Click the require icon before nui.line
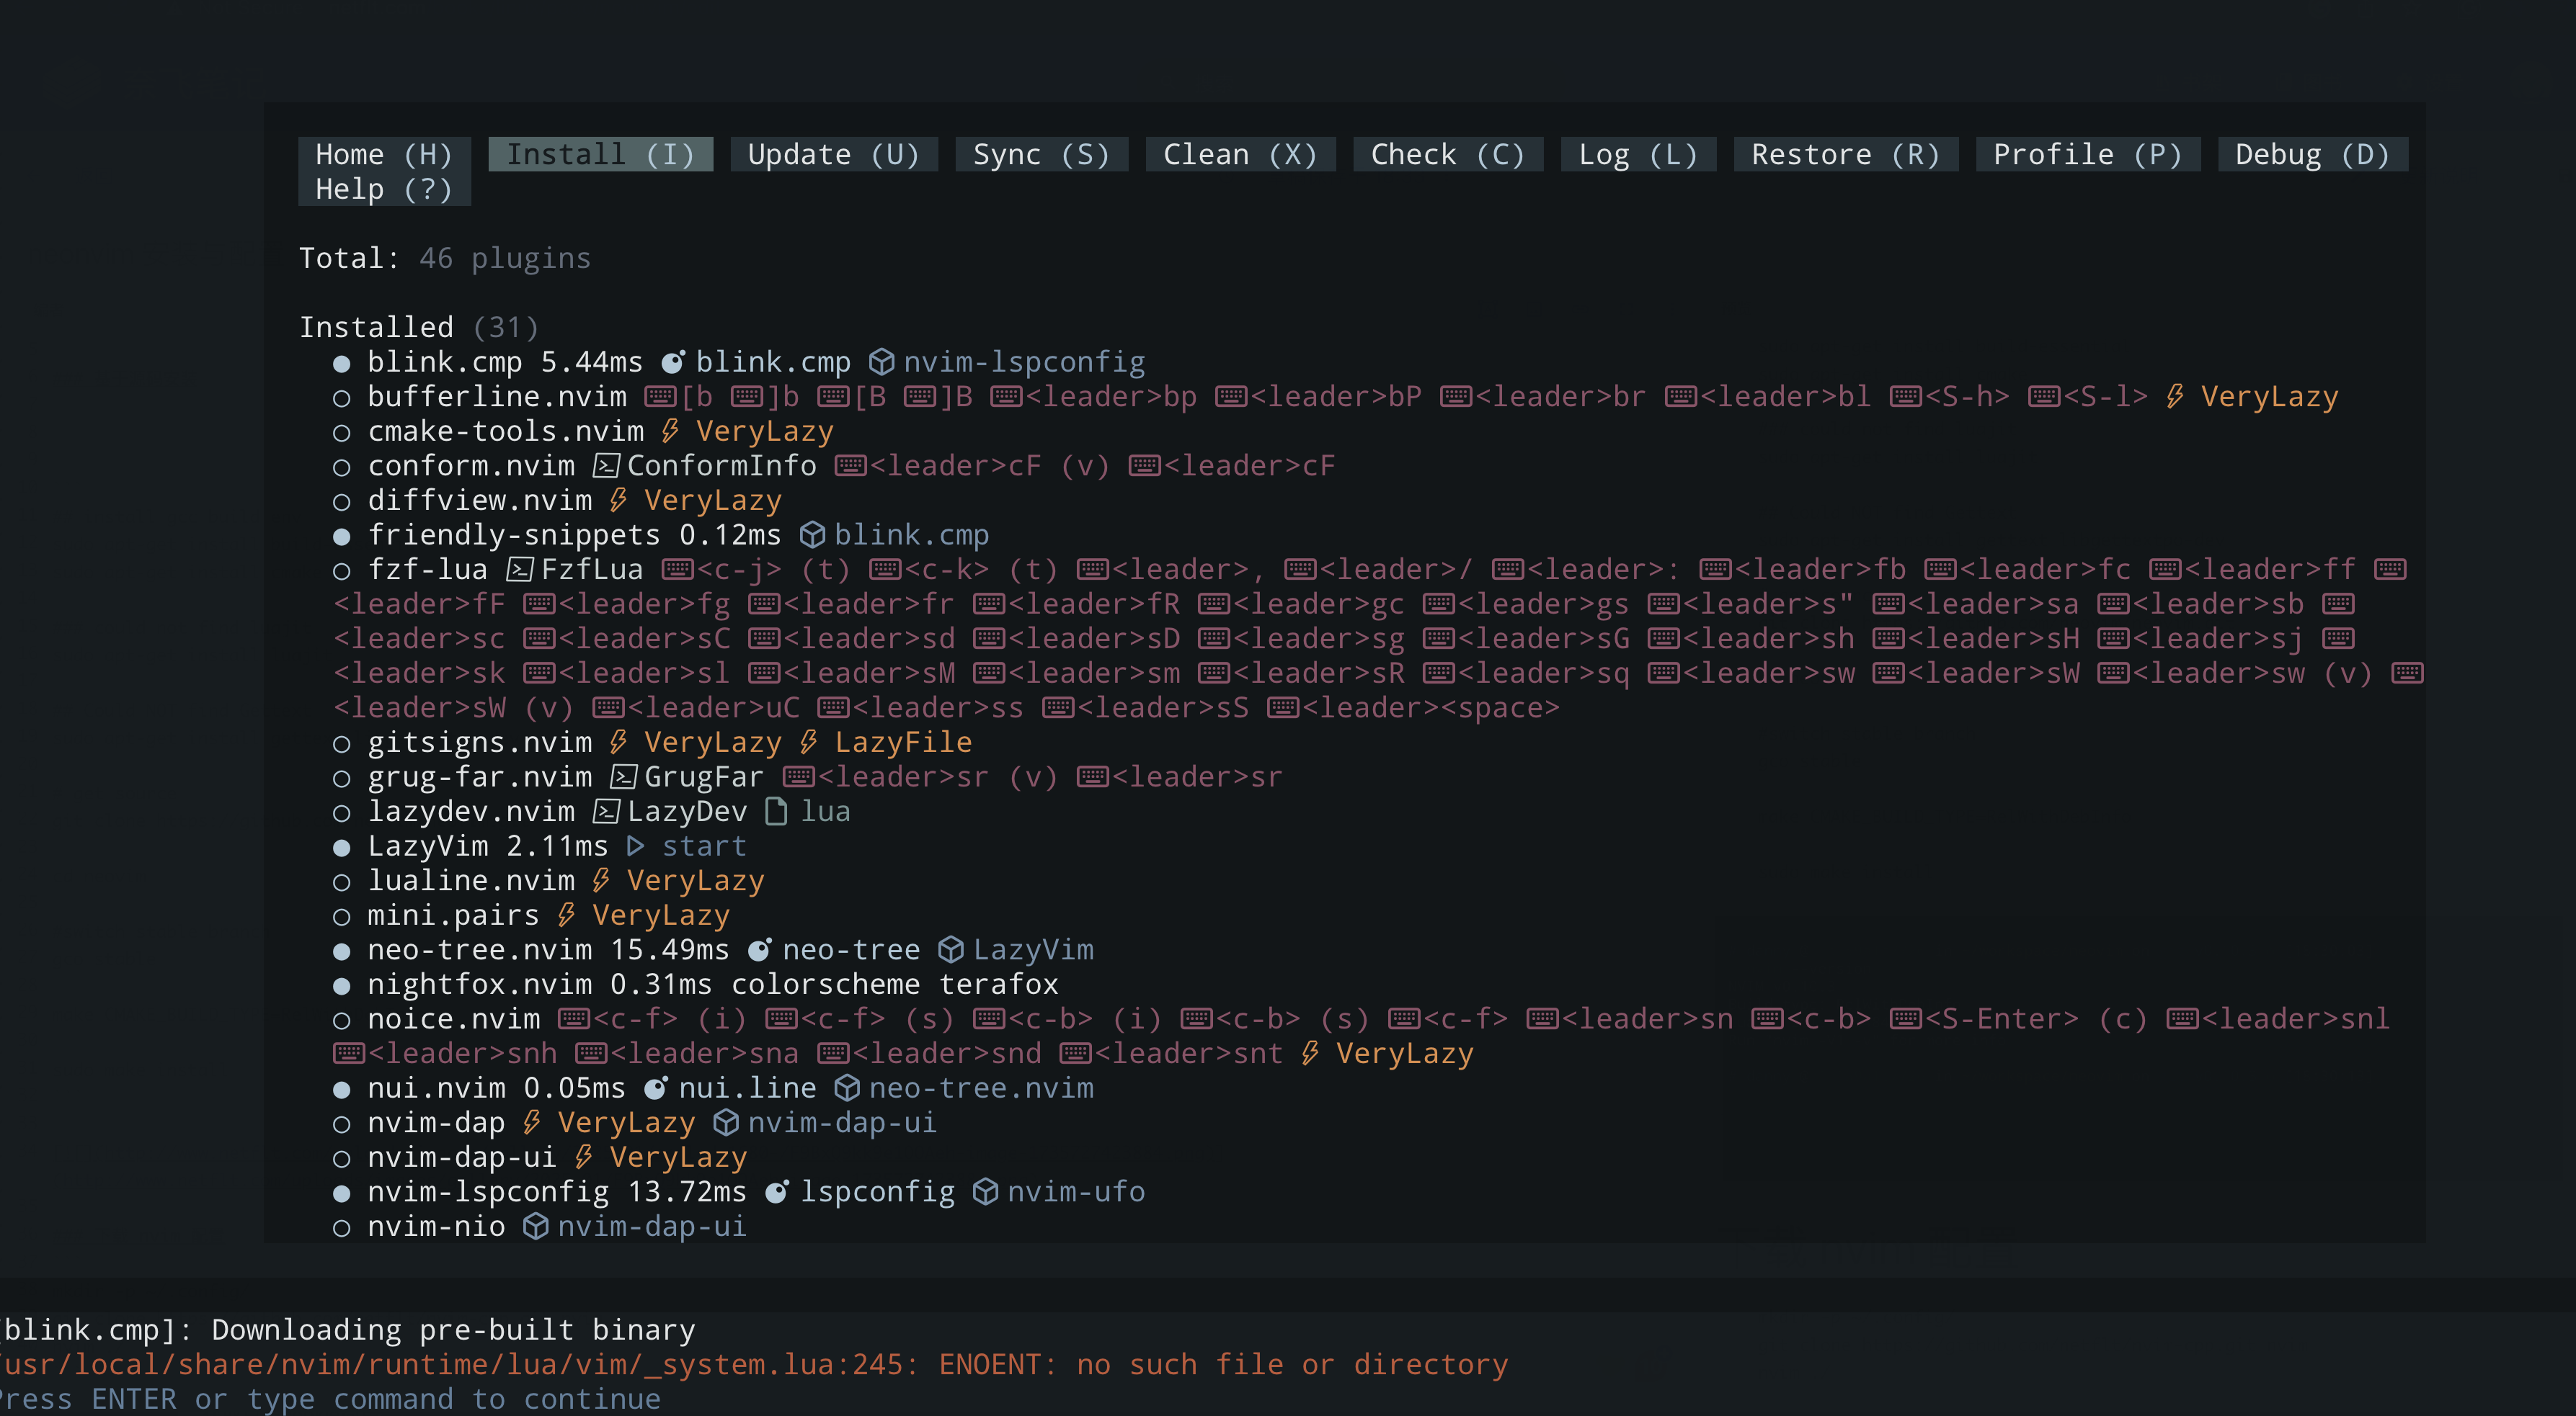Image resolution: width=2576 pixels, height=1416 pixels. tap(656, 1088)
